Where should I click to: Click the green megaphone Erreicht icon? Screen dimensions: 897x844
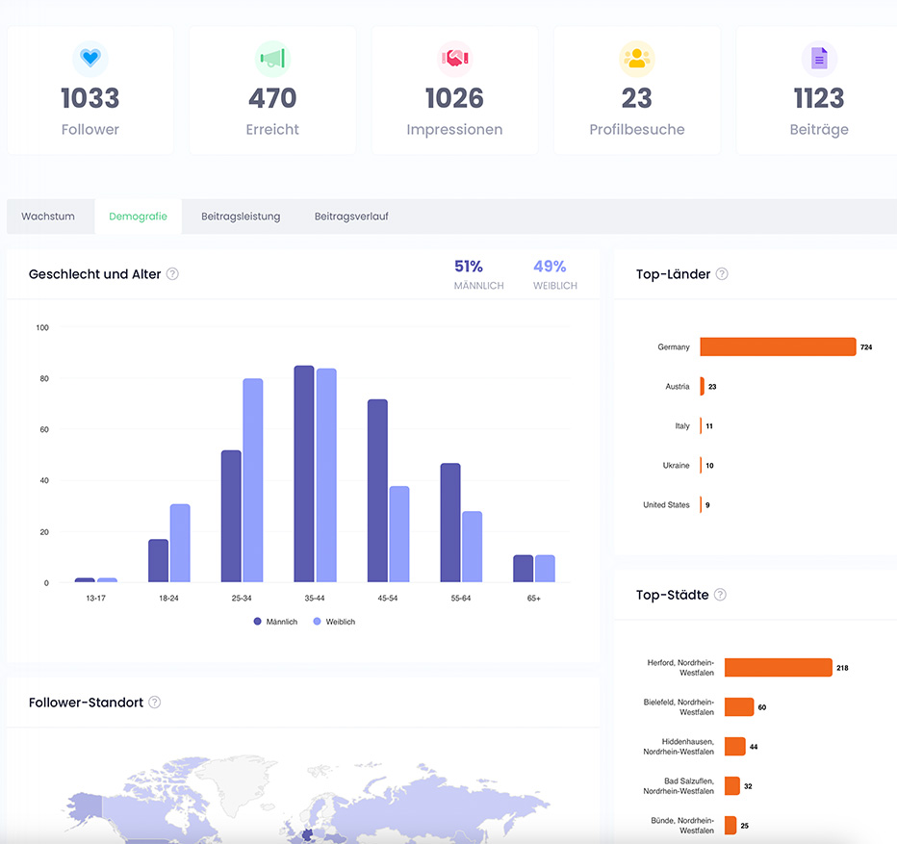(x=272, y=59)
